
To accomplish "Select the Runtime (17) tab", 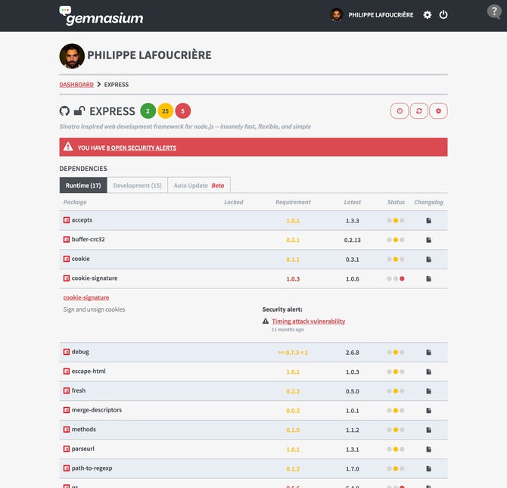I will 83,185.
